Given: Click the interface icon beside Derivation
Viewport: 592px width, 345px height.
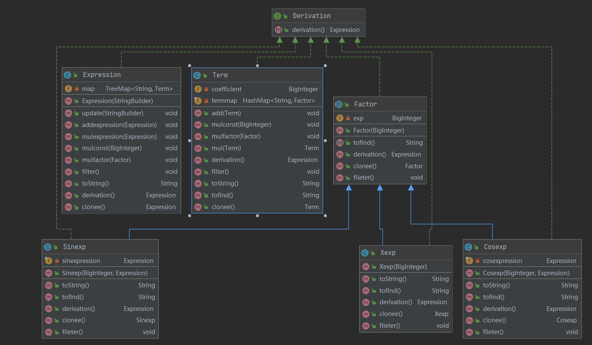Looking at the screenshot, I should pos(277,16).
